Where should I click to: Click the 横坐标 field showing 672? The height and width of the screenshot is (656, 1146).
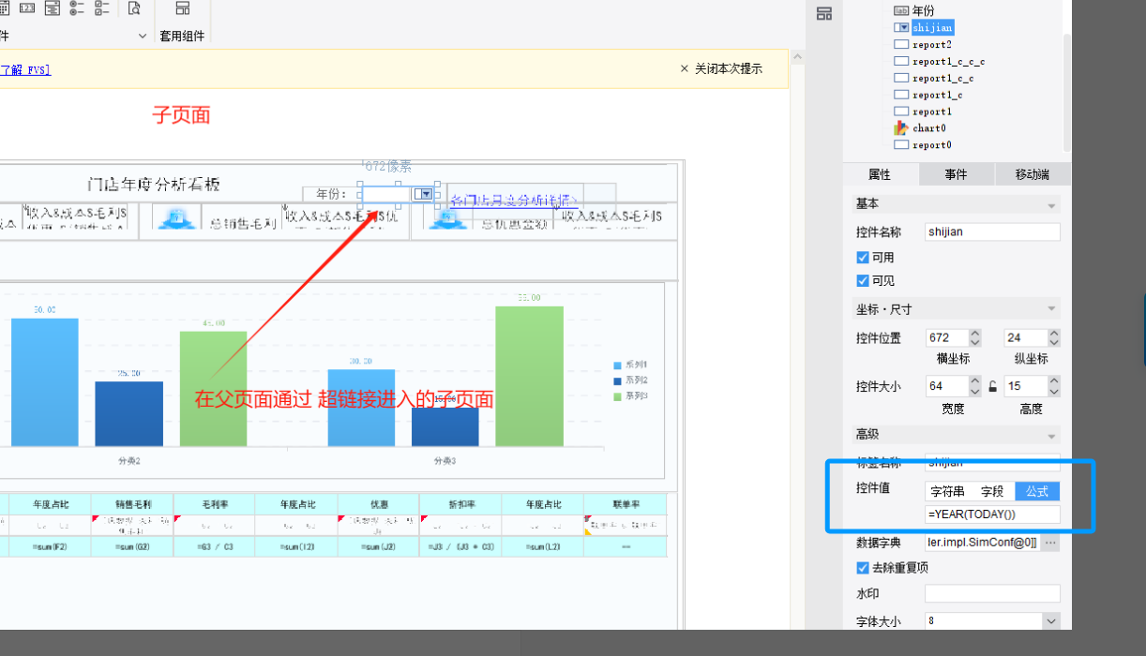point(946,337)
